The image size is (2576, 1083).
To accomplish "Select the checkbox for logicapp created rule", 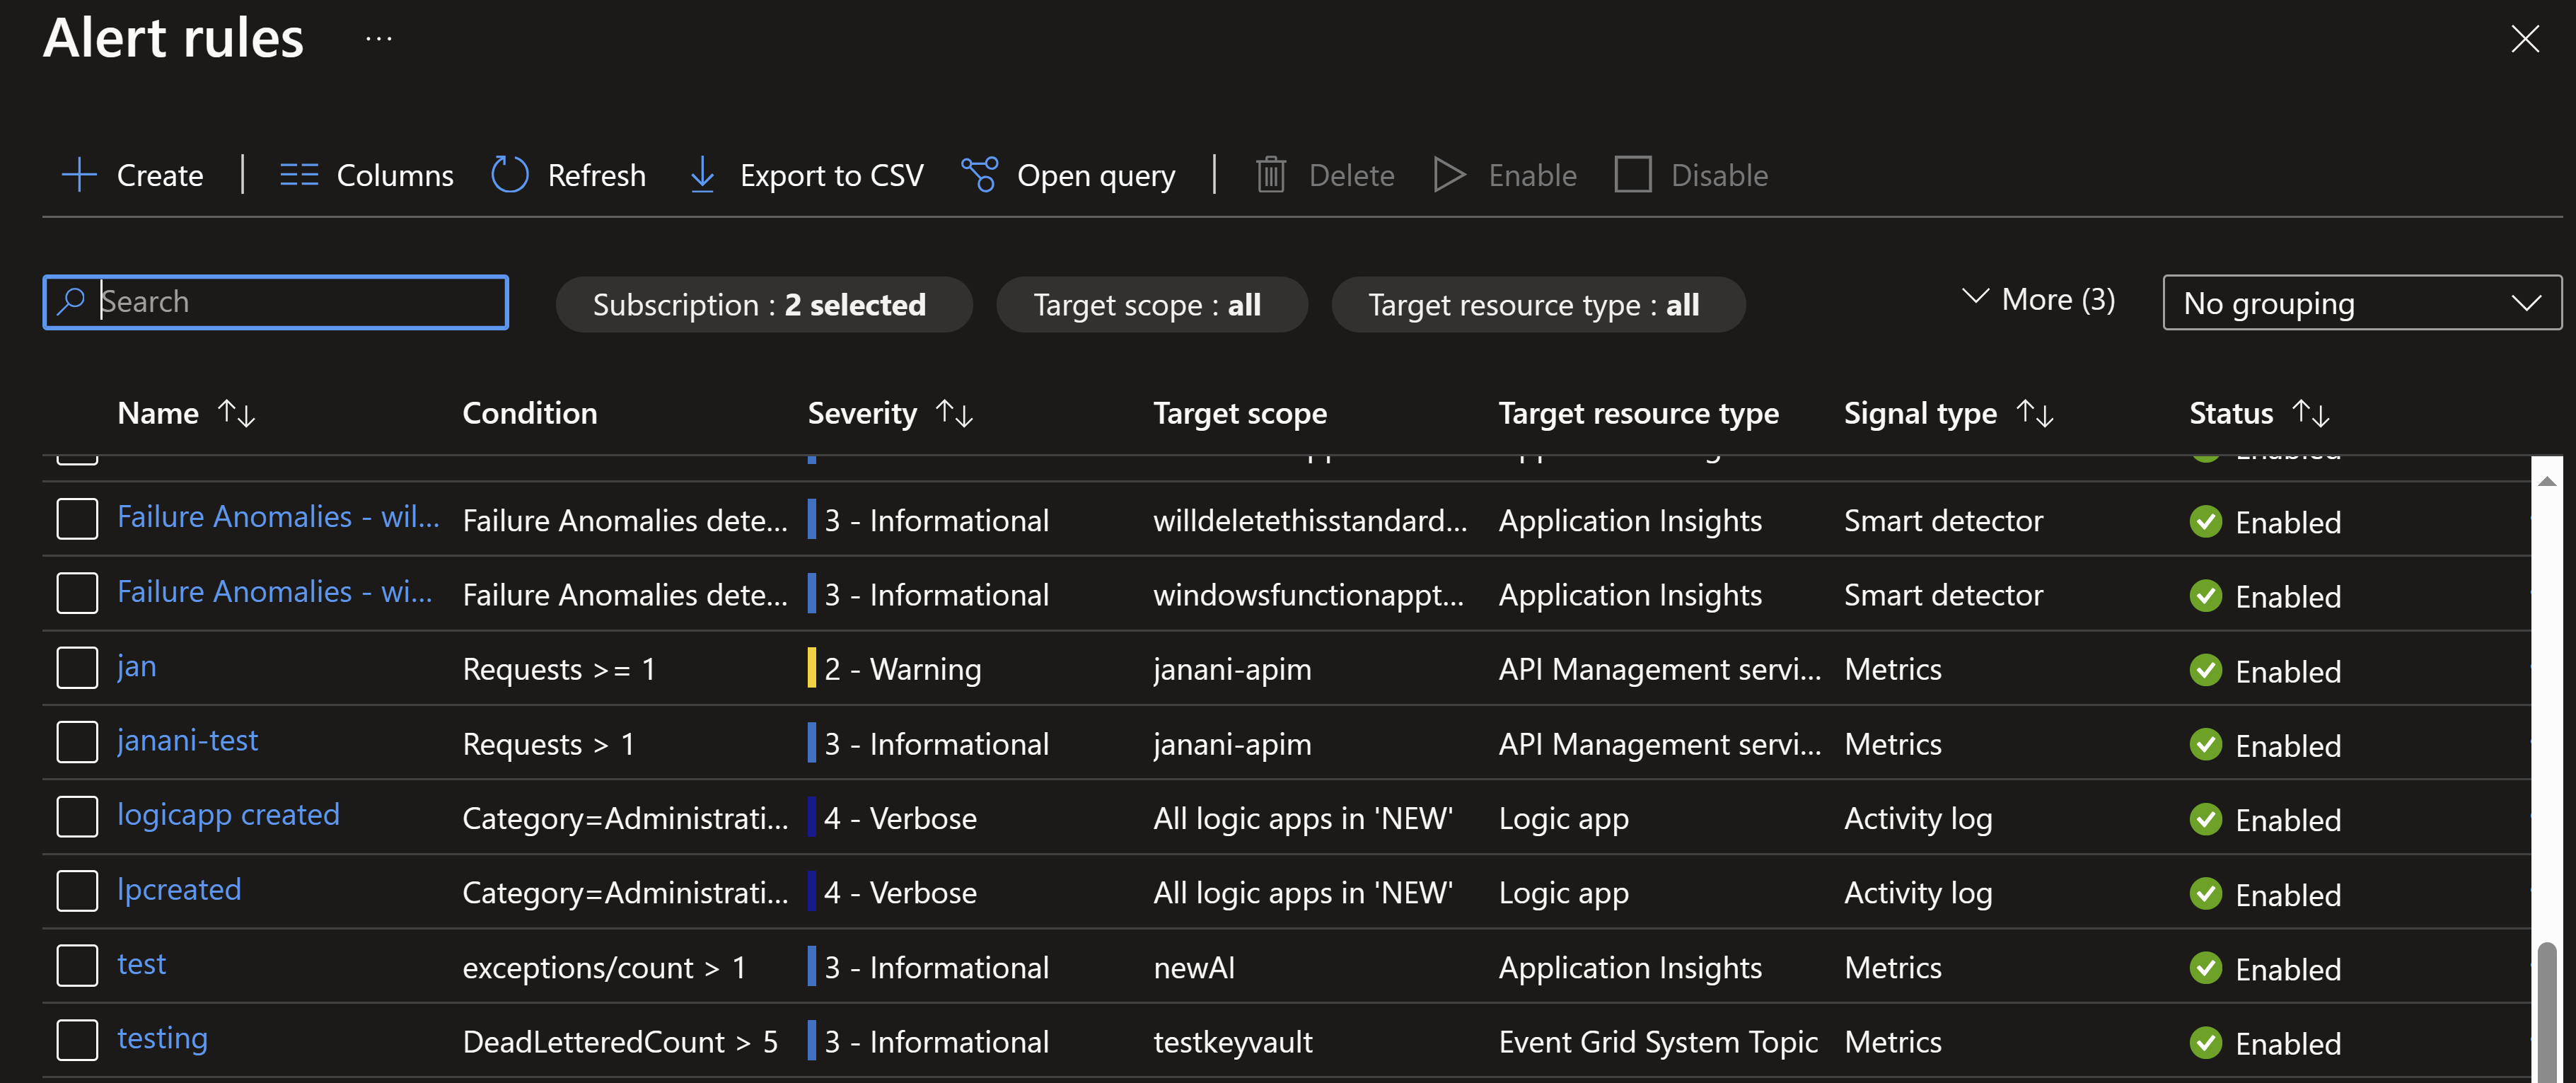I will click(x=77, y=816).
